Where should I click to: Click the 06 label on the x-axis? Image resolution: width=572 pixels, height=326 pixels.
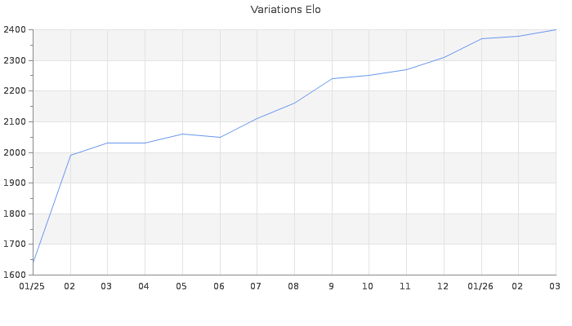[219, 286]
